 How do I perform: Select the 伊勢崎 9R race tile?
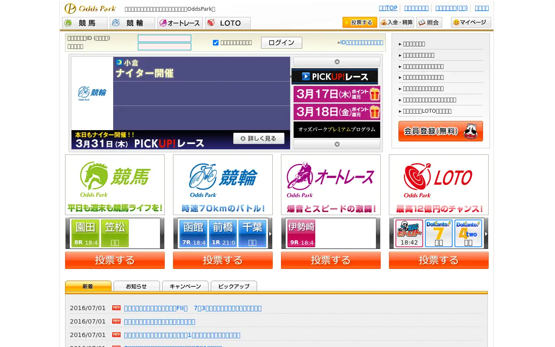[x=301, y=233]
